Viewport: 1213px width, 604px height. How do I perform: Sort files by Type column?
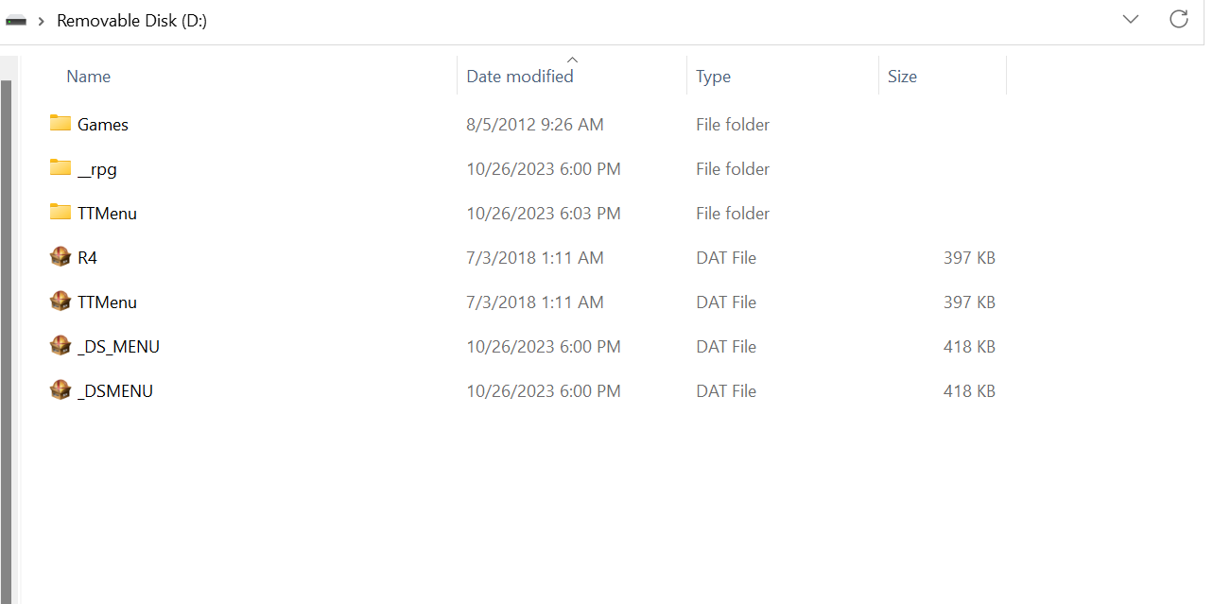pyautogui.click(x=713, y=77)
